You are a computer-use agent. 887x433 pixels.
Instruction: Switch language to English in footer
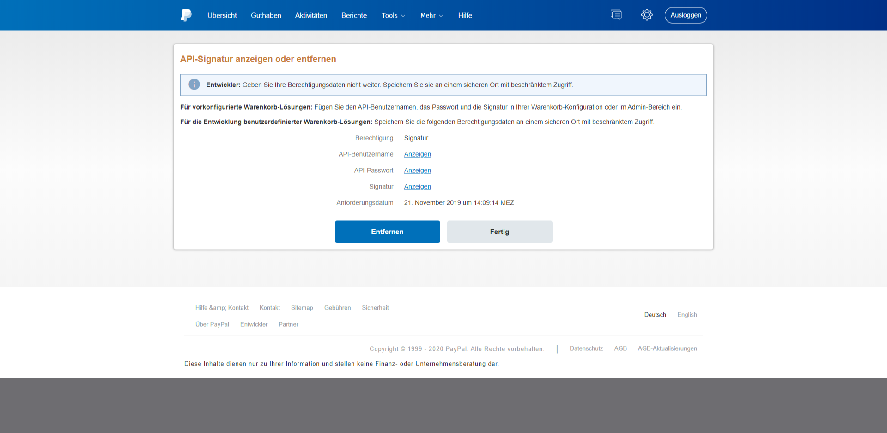point(687,315)
